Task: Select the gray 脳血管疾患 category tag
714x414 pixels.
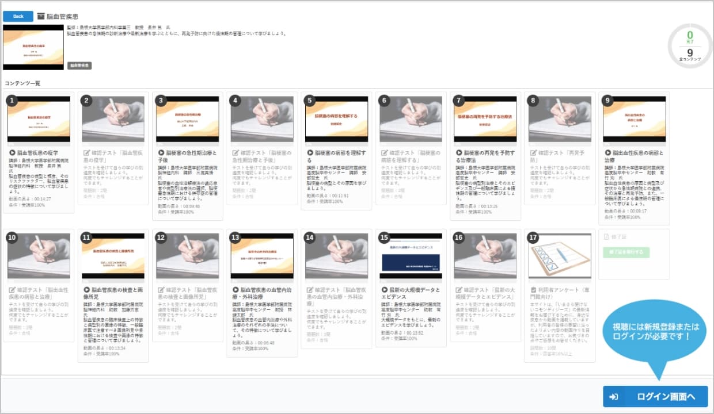Action: click(x=79, y=66)
